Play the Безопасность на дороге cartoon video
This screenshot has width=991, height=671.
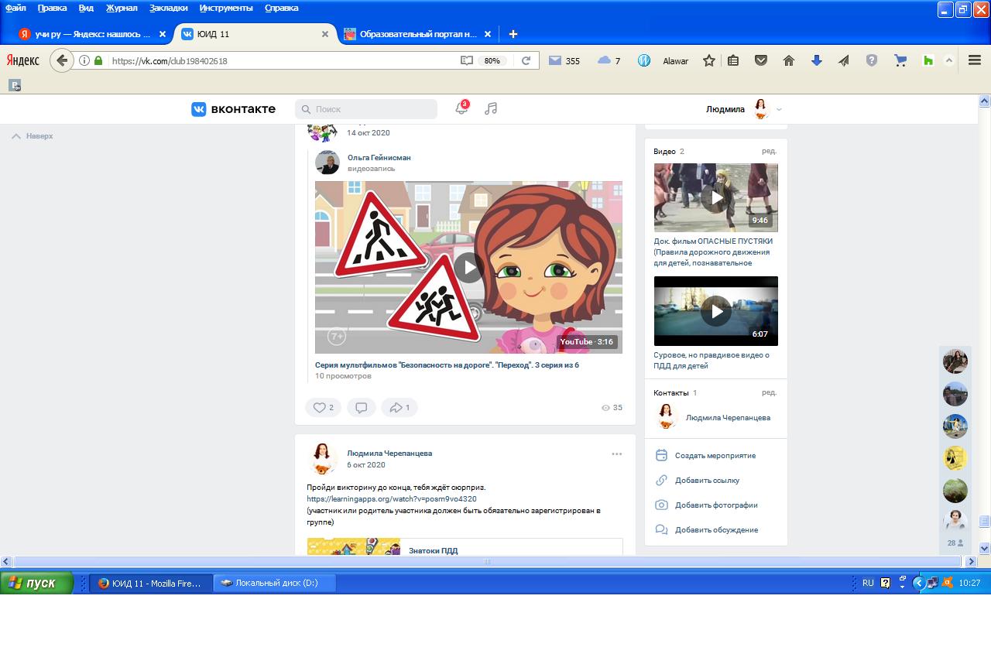pyautogui.click(x=468, y=267)
